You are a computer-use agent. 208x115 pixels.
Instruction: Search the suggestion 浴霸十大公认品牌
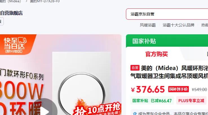coord(178,25)
